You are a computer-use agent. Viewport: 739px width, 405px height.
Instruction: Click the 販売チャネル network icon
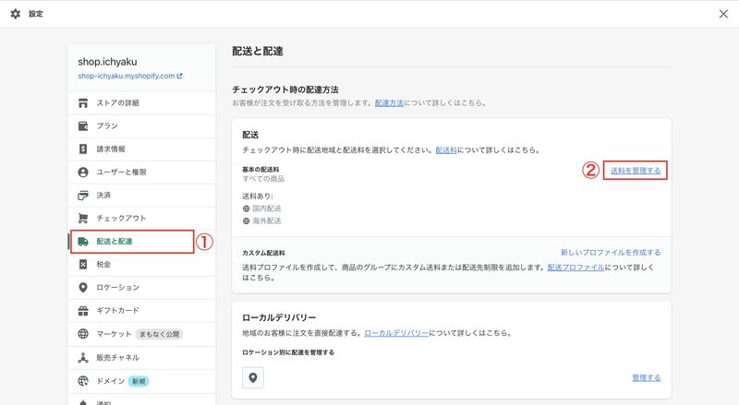[x=83, y=358]
